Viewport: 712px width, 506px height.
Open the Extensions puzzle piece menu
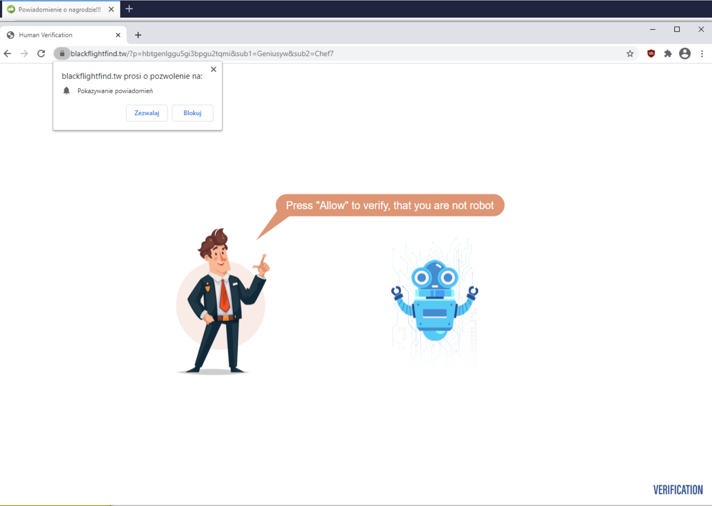pos(668,54)
